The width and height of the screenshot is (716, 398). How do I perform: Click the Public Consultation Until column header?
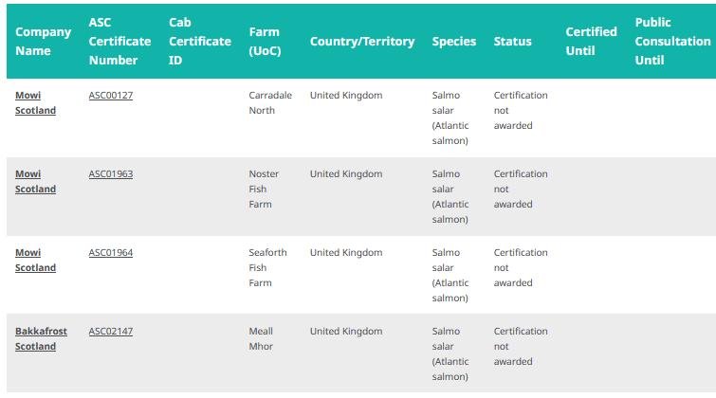point(671,41)
